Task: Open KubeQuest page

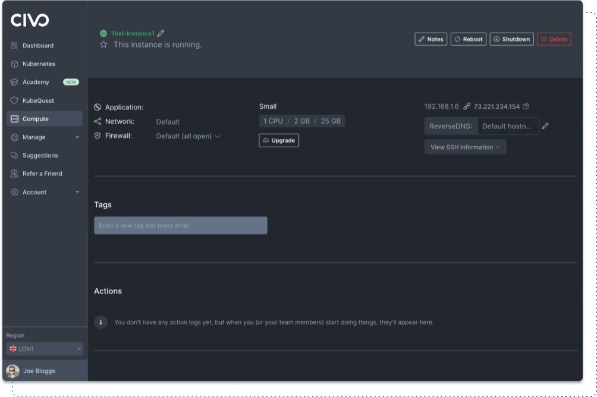Action: (x=38, y=100)
